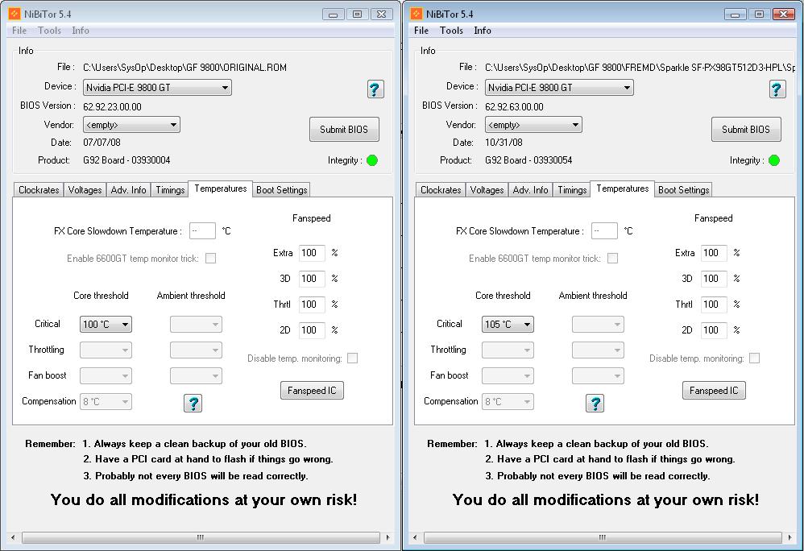Open File menu in right window
The image size is (804, 551).
[421, 31]
